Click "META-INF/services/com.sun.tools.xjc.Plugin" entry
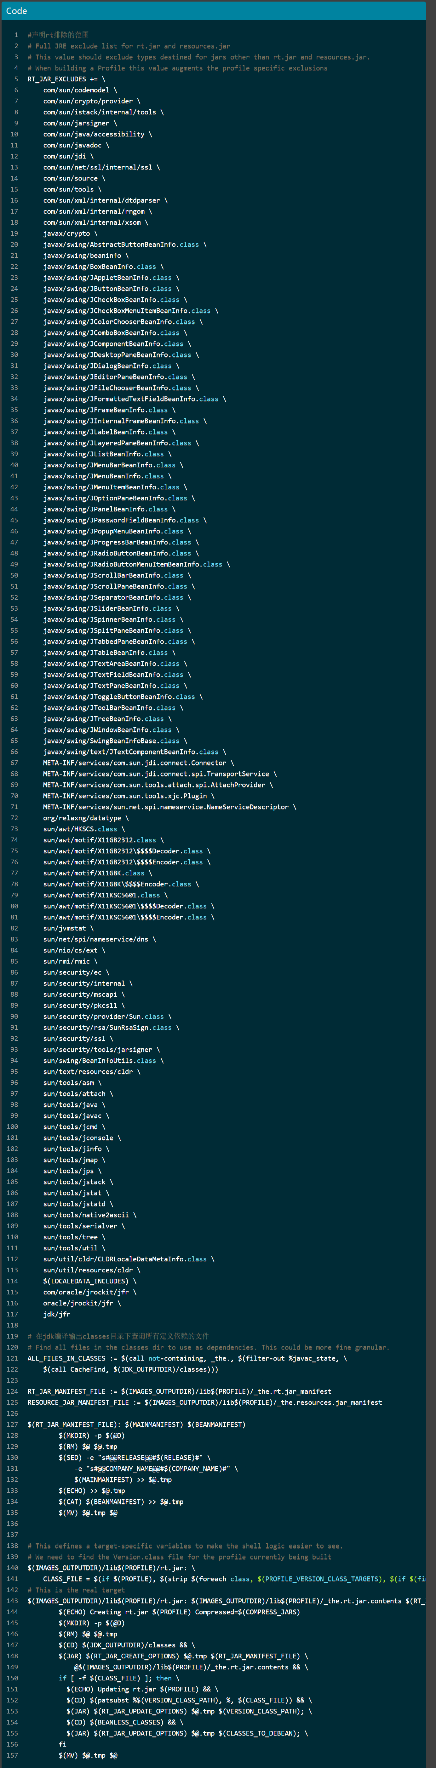This screenshot has height=1768, width=436. click(129, 796)
